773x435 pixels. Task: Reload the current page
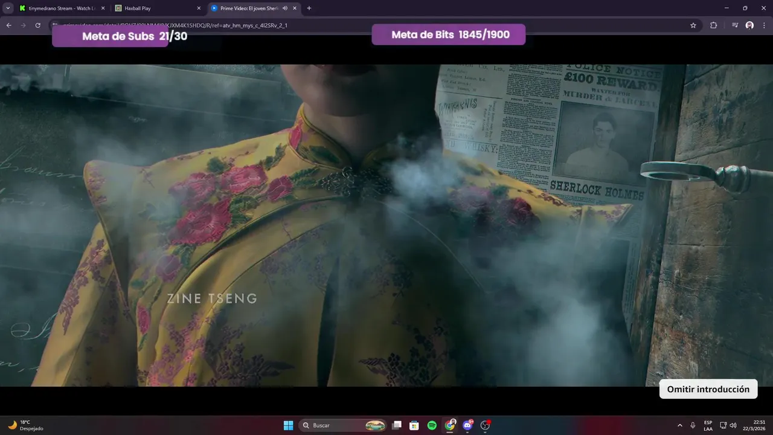point(37,25)
